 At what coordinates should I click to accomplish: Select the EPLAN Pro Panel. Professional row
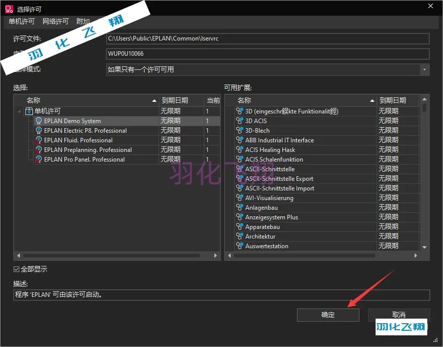point(127,159)
